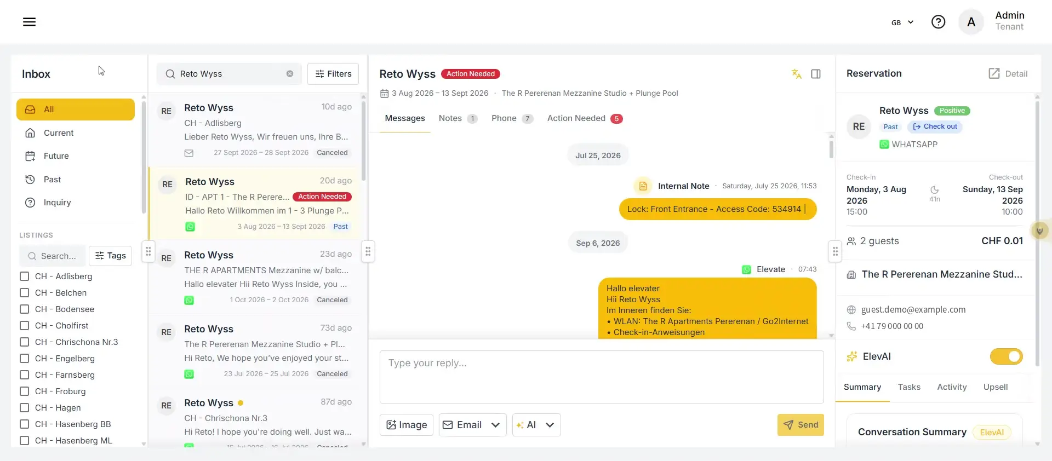Click the phone icon beside +41 number
Screen dimensions: 1052x461
[x=851, y=326]
